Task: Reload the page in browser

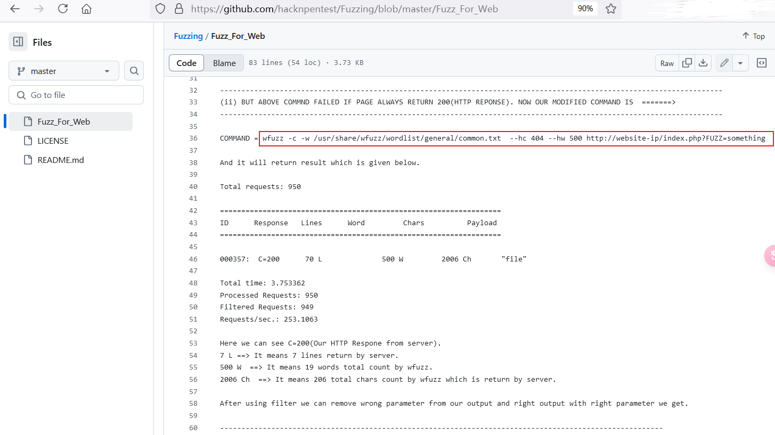Action: point(63,9)
